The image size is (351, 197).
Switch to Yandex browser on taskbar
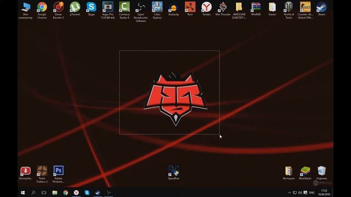(76, 193)
